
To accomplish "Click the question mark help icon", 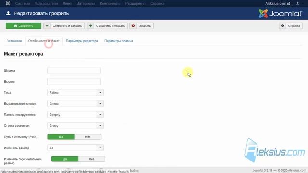I will (x=282, y=25).
